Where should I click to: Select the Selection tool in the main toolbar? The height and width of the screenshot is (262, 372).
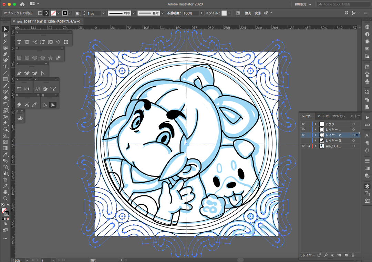(x=5, y=29)
